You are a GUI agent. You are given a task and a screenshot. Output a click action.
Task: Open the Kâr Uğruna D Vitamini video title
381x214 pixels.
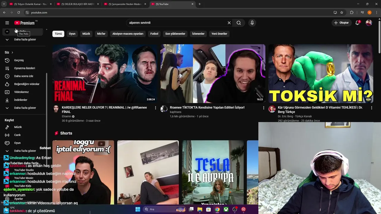coord(320,110)
